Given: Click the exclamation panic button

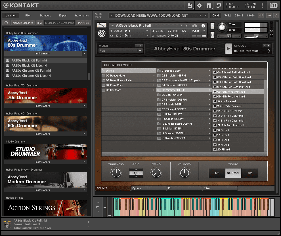Looking at the screenshot, I should [x=263, y=6].
